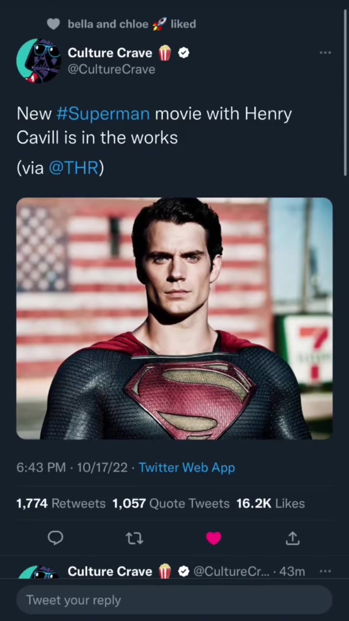
Task: Click the page scrollbar on right edge
Action: (x=346, y=92)
